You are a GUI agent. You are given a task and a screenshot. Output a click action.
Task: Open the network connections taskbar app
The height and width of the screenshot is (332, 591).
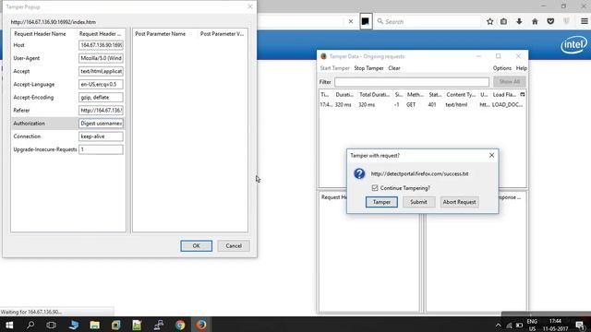coord(159,325)
